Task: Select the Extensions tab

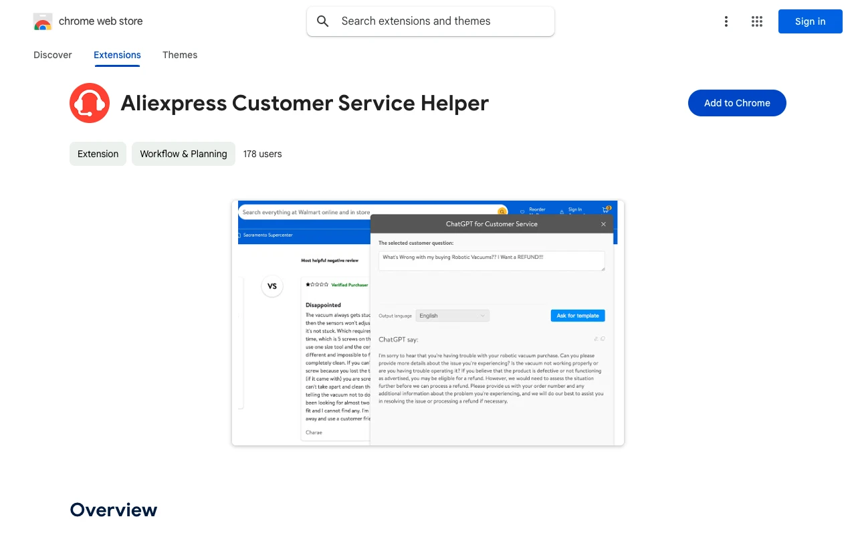Action: click(x=117, y=55)
